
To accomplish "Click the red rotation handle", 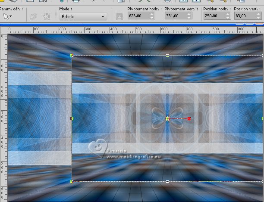I will point(189,118).
